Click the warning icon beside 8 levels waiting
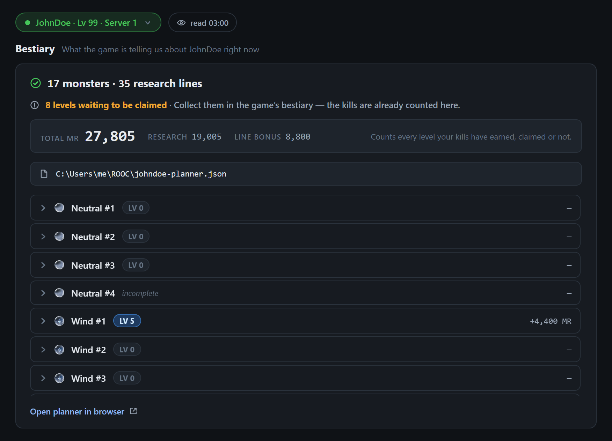The width and height of the screenshot is (612, 441). click(x=35, y=105)
